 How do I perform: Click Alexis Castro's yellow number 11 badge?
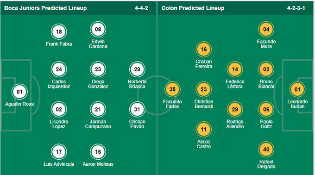click(204, 130)
